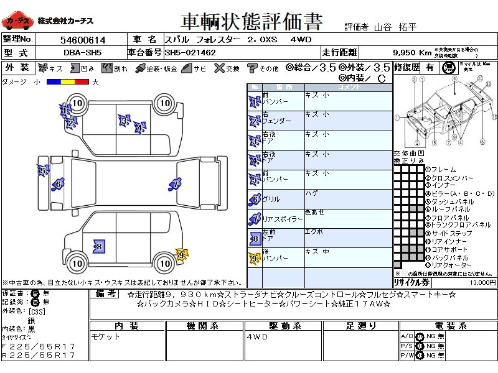This screenshot has height=373, width=498.
Task: Select 無 for 保証書 warranty
Action: pos(46,293)
